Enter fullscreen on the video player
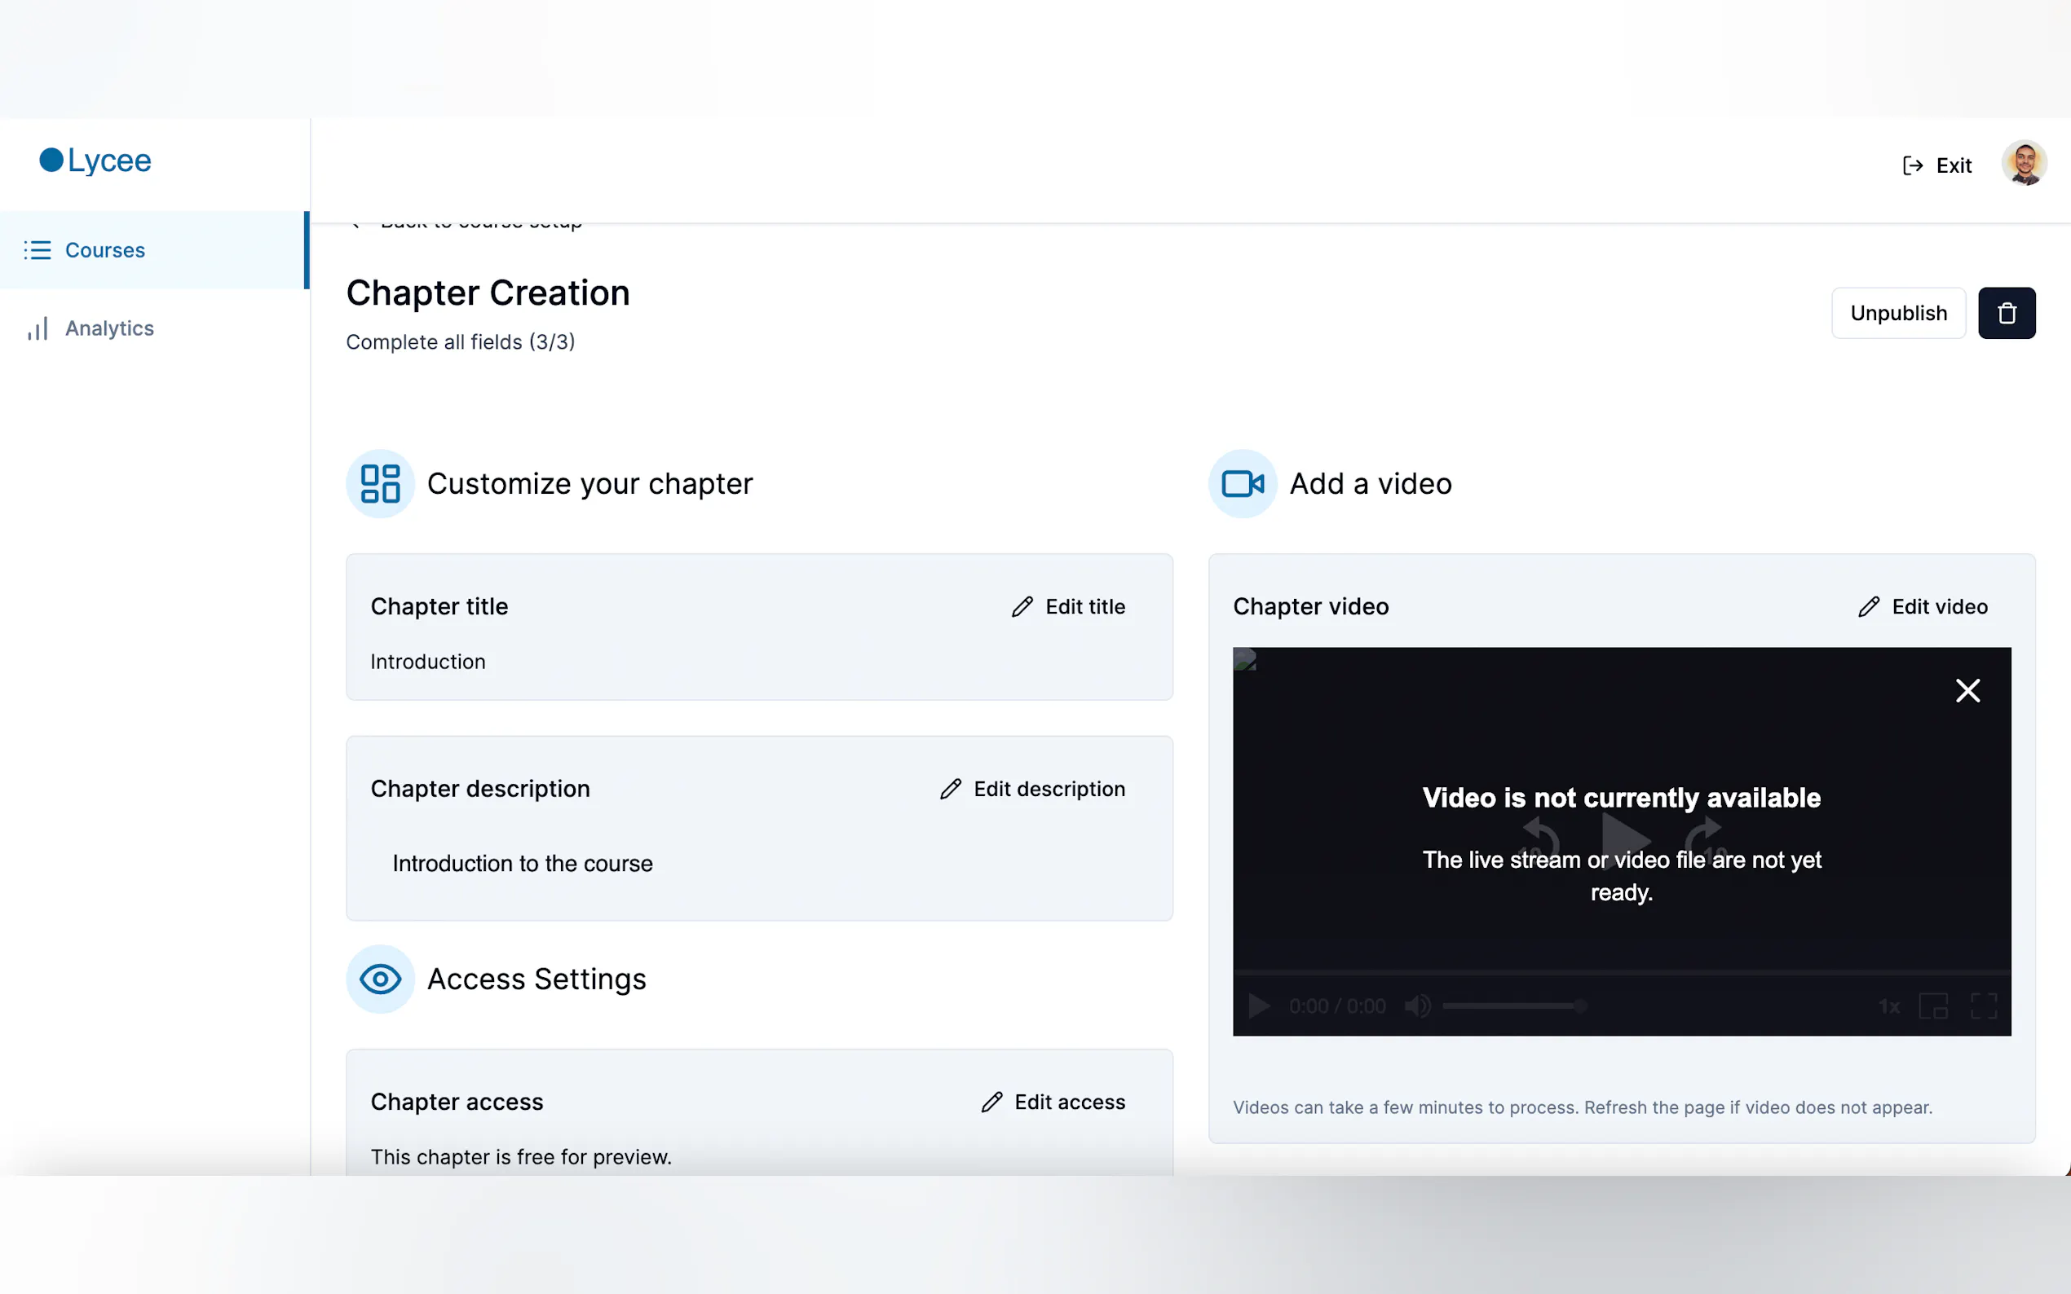This screenshot has height=1294, width=2071. point(1983,1006)
